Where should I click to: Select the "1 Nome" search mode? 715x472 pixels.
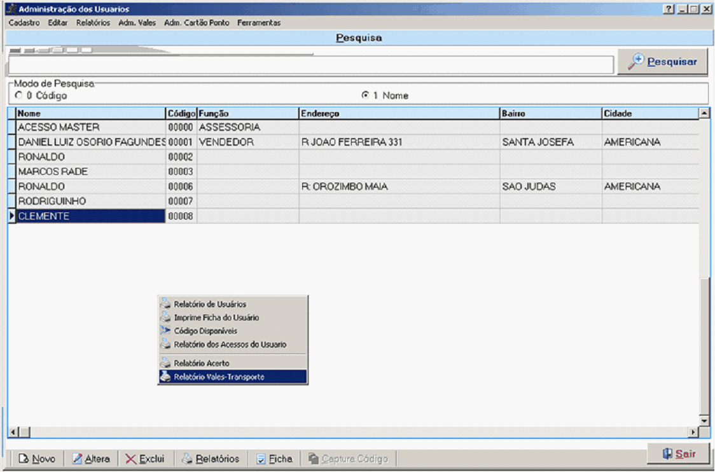(x=365, y=95)
